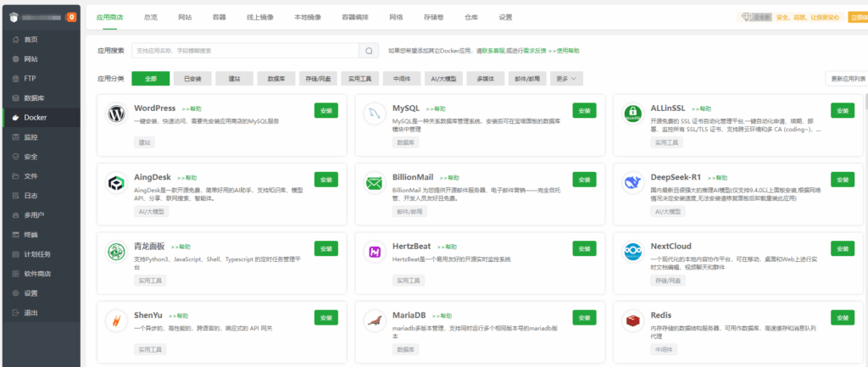868x367 pixels.
Task: Switch to the 容器 tab
Action: click(220, 17)
